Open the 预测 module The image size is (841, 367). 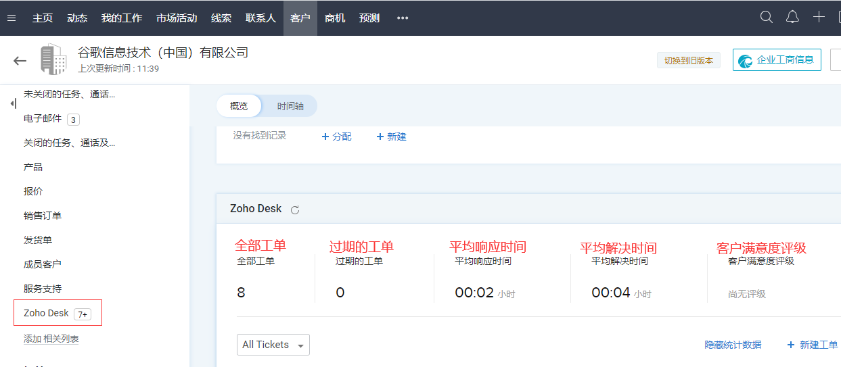pos(369,18)
